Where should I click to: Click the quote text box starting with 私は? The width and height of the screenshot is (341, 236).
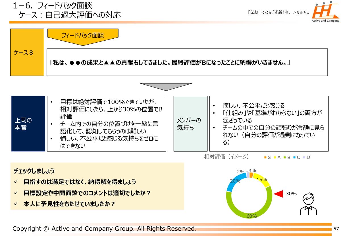pos(187,62)
